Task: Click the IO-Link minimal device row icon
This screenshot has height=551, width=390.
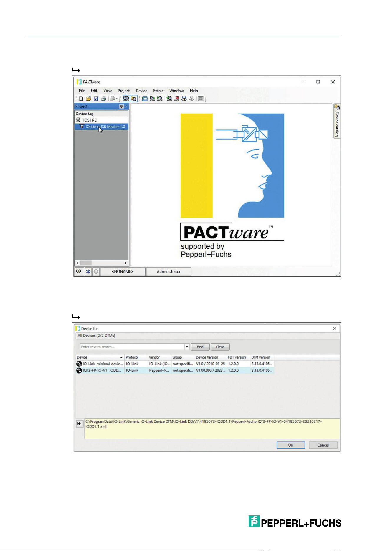Action: pos(79,364)
